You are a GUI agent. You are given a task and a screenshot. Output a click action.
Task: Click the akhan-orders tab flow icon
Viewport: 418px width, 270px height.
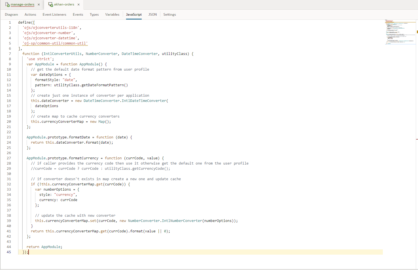pyautogui.click(x=51, y=5)
